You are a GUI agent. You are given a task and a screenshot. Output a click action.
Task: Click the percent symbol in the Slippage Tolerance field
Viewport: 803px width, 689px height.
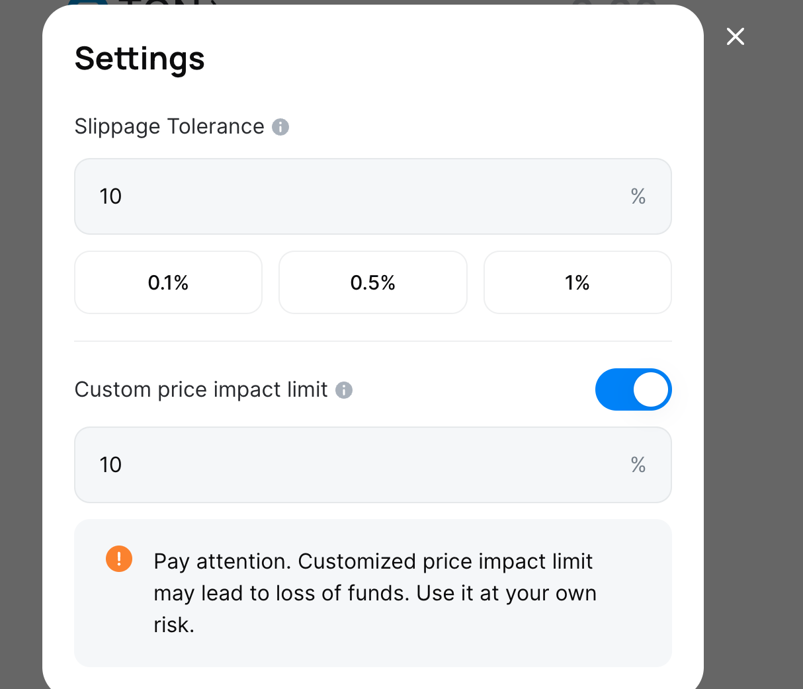[x=638, y=196]
